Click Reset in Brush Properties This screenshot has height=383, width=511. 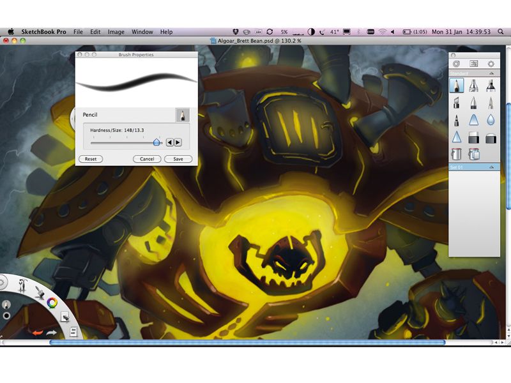pos(91,159)
